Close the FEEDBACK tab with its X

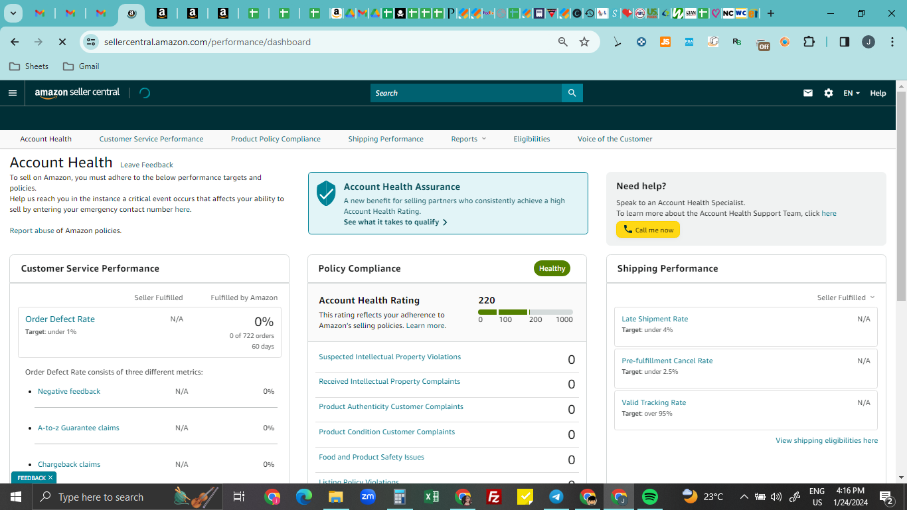coord(50,477)
